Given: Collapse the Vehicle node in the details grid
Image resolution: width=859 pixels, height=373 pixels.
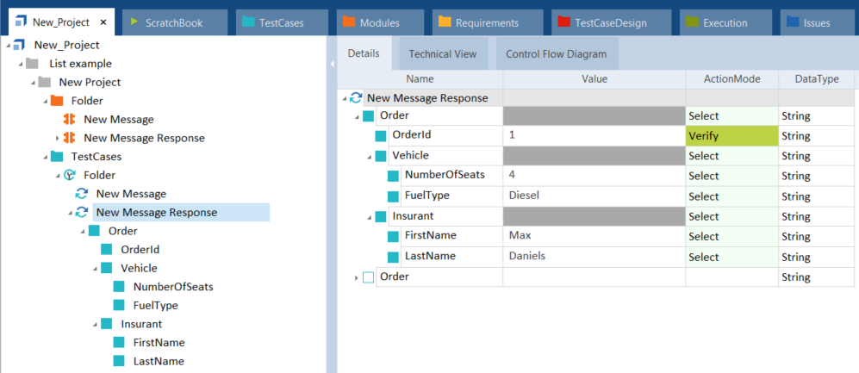Looking at the screenshot, I should point(369,156).
